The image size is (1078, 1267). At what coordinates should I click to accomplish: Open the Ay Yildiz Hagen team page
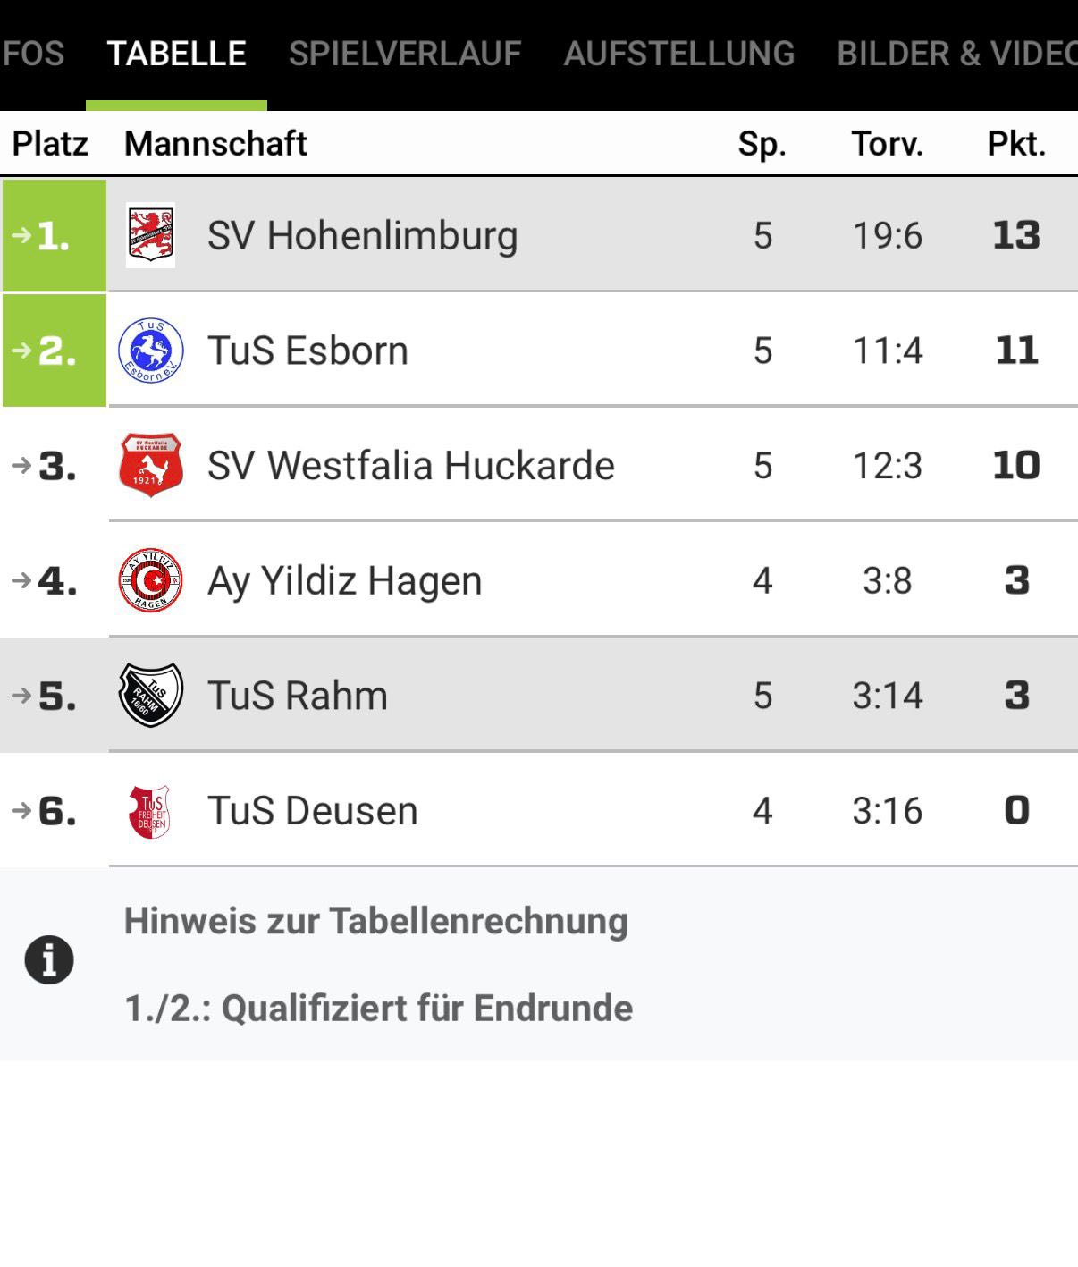(344, 581)
